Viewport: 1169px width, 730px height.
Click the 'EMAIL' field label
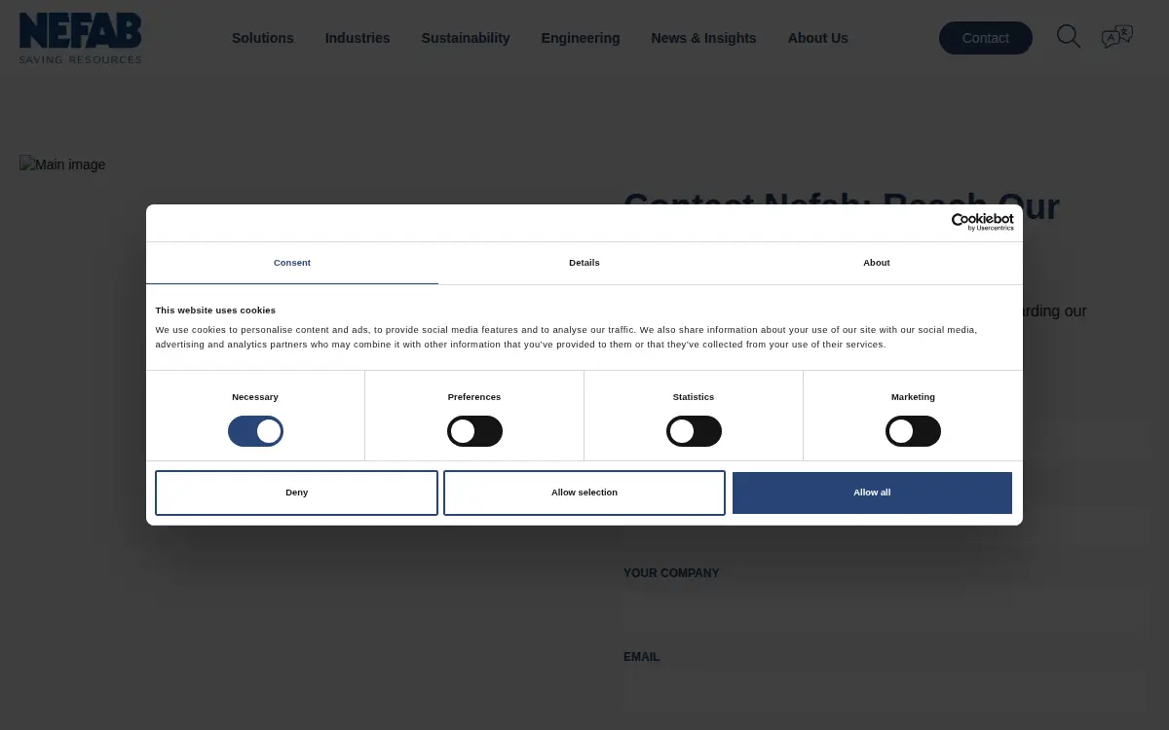[641, 657]
